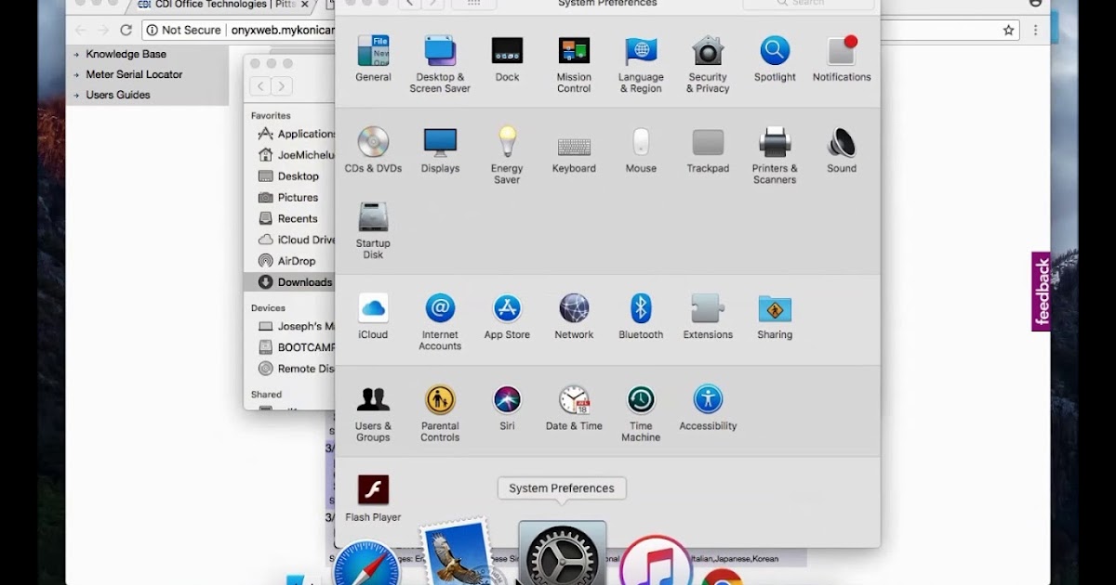Click the Show All grid button

pyautogui.click(x=473, y=4)
